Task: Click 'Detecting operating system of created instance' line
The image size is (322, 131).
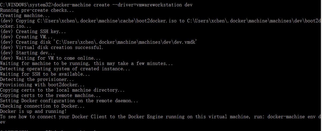Action: tap(65, 69)
